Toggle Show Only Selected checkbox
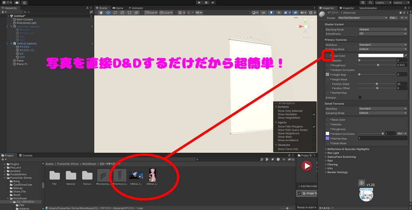This screenshot has width=412, height=210. coord(314,111)
